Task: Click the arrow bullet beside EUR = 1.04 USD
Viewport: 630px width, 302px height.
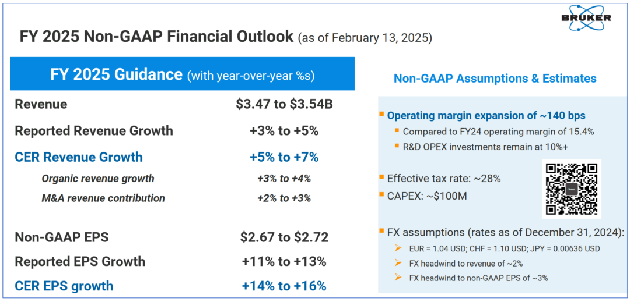Action: point(398,249)
